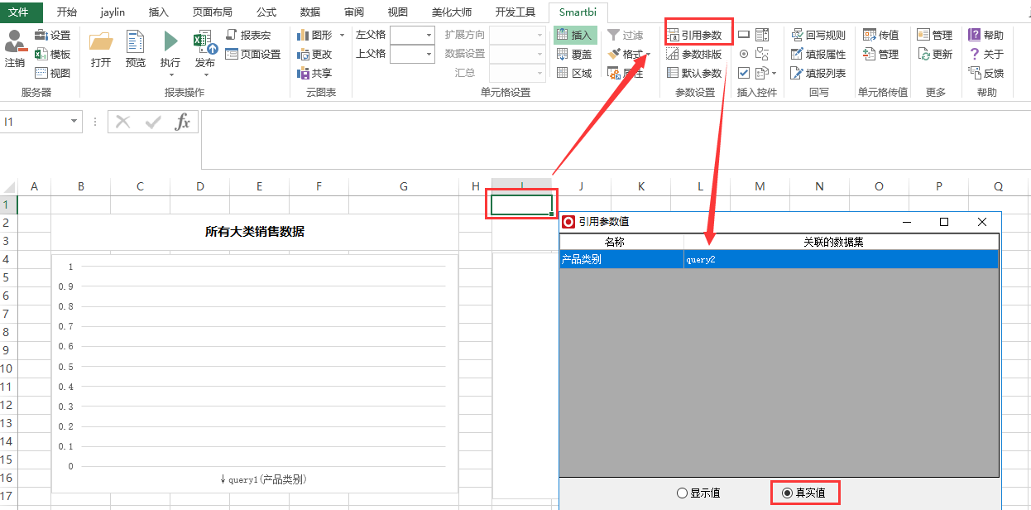Minimize the 引用参数值 dialog

click(x=906, y=222)
